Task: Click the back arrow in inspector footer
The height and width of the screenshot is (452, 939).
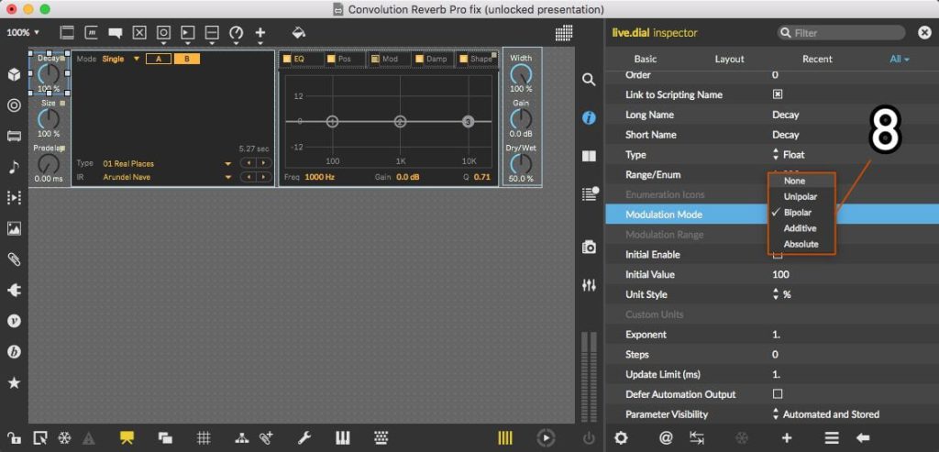Action: tap(863, 437)
